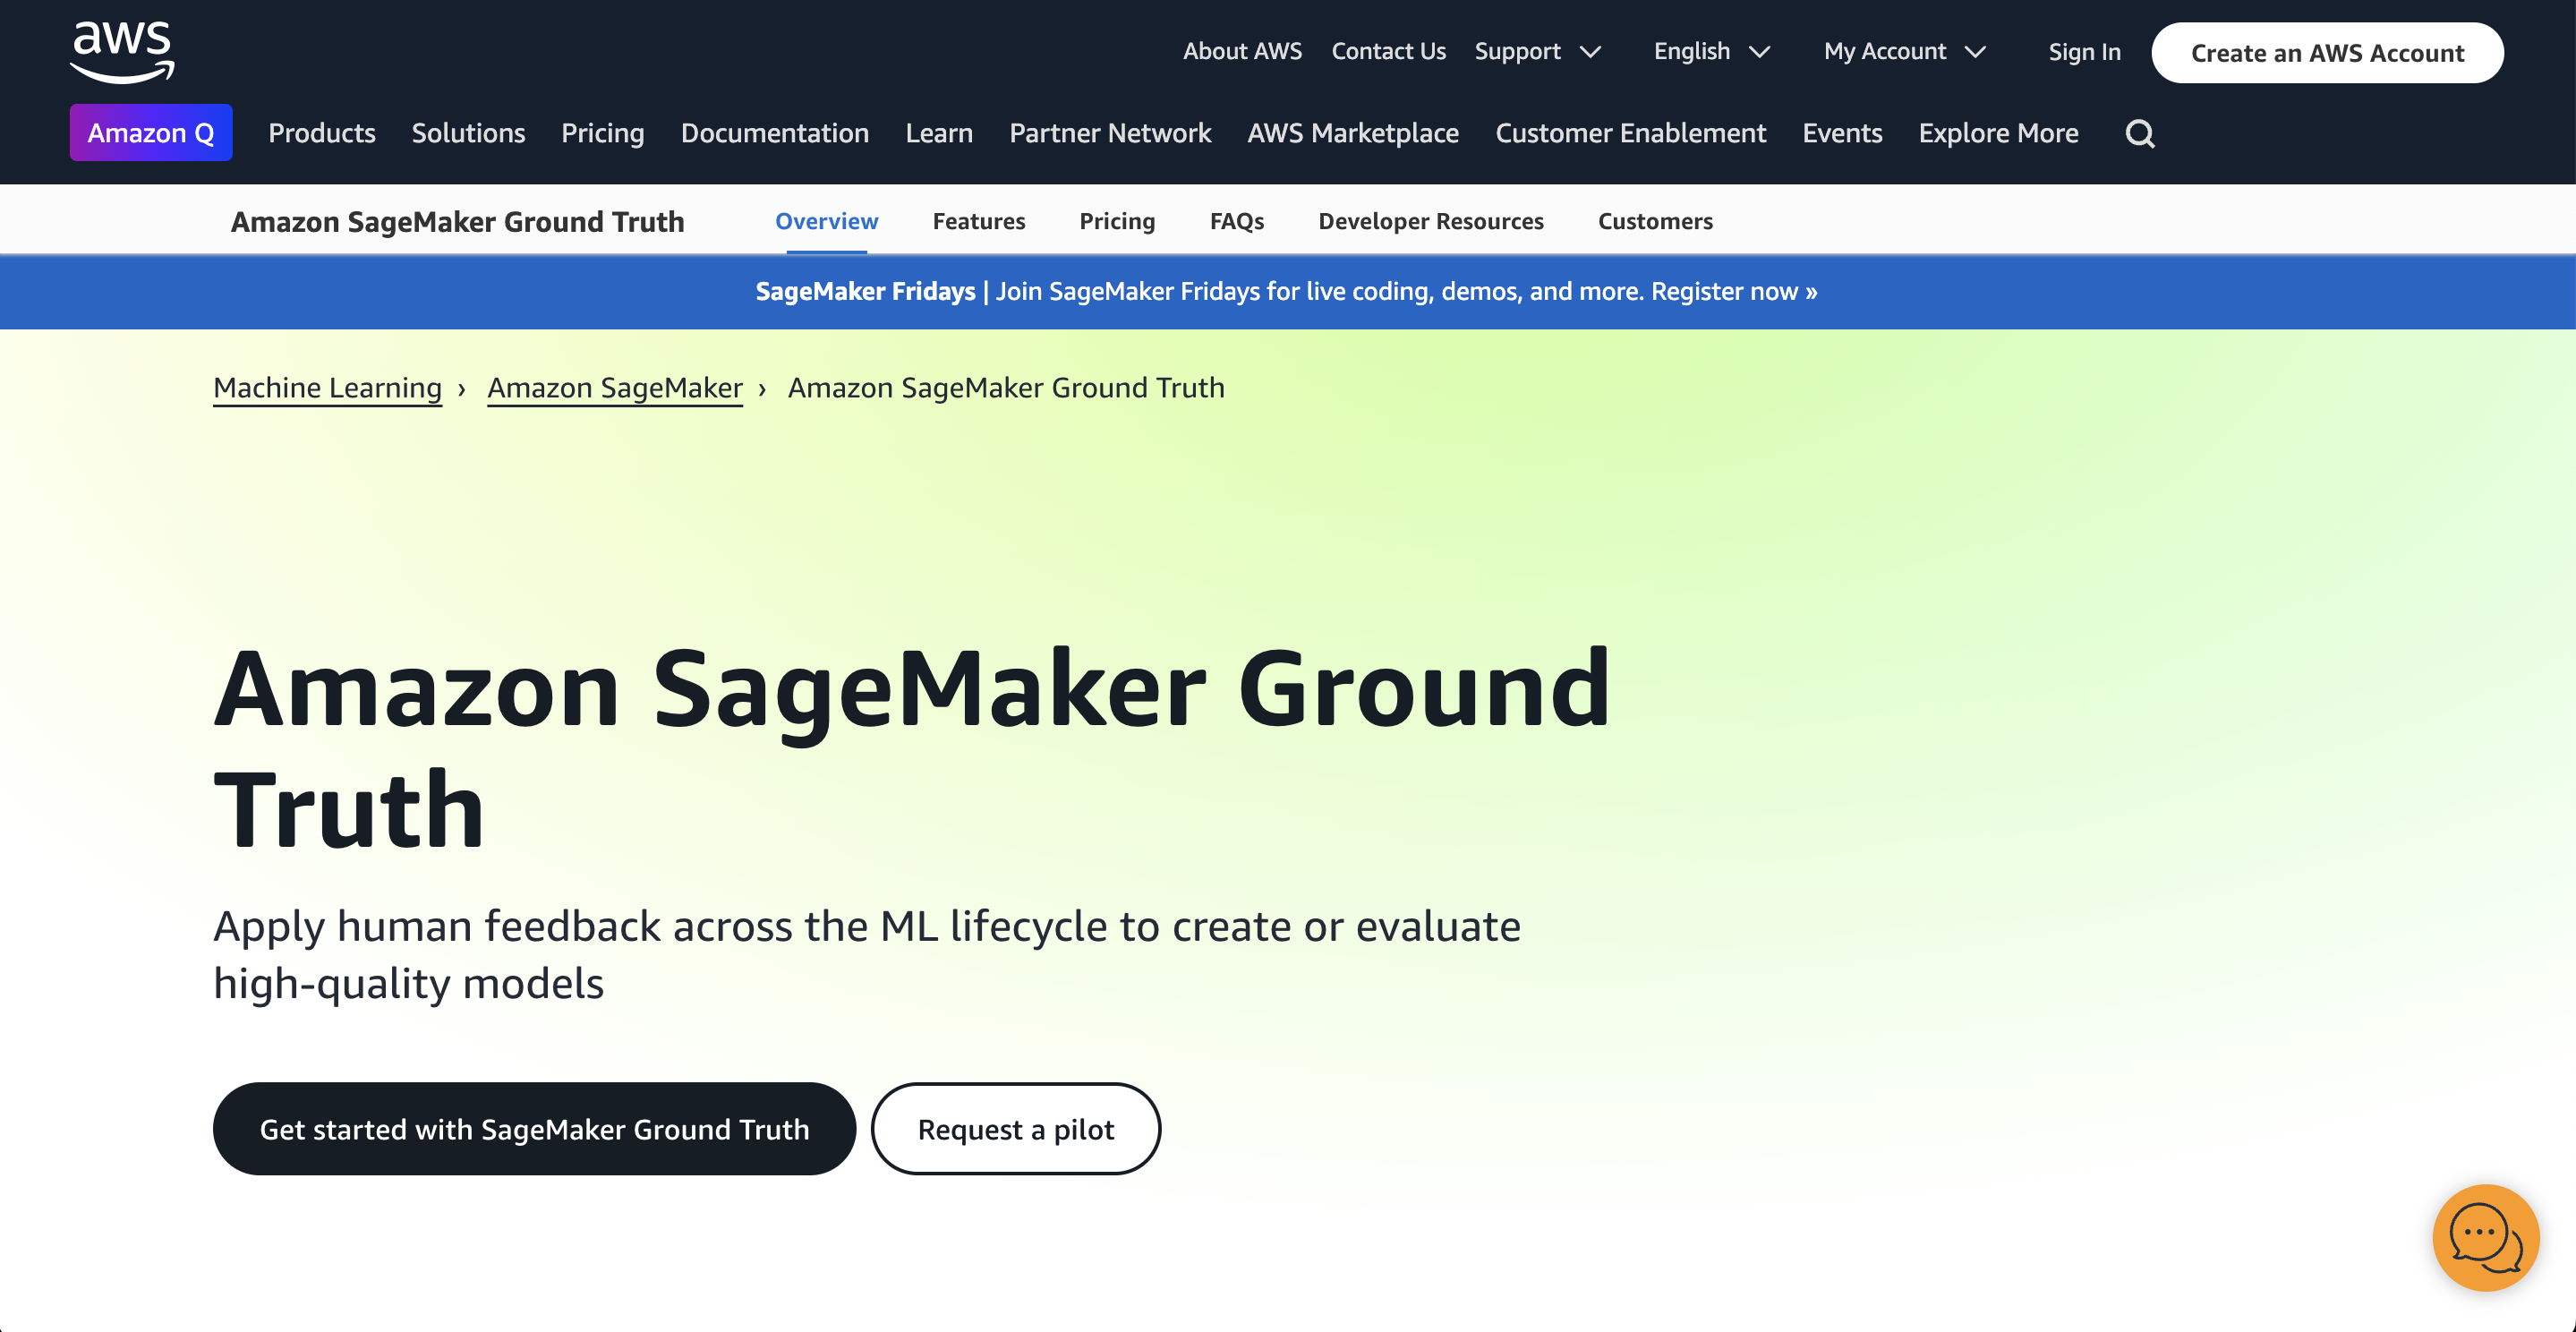Click the Sign In link
The height and width of the screenshot is (1332, 2576).
click(2084, 52)
